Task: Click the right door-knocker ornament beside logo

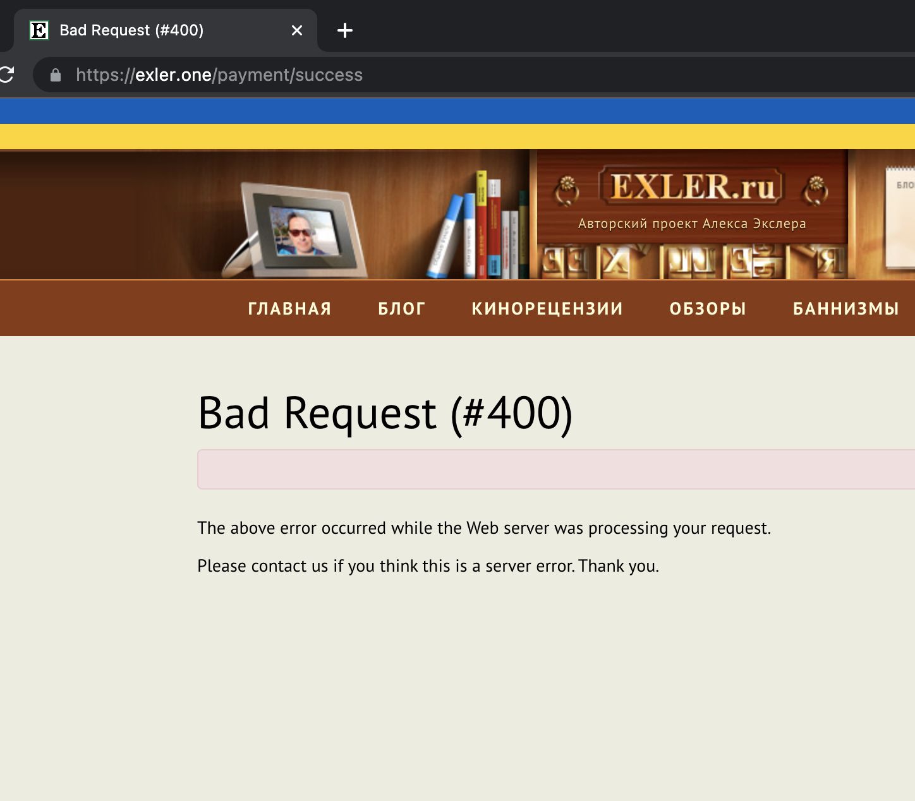Action: [816, 190]
